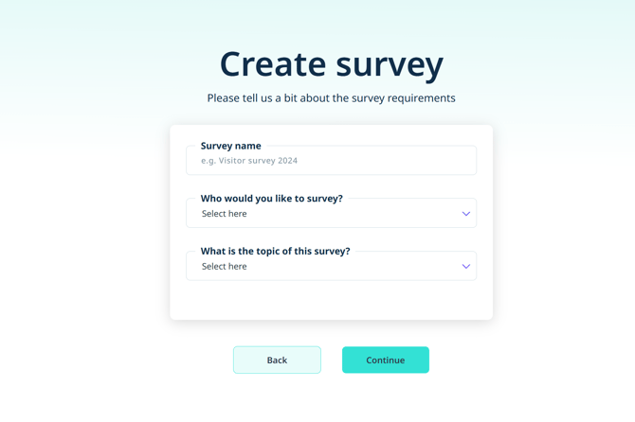Open the 'Who would you like to survey?' dropdown
This screenshot has width=635, height=422.
pos(331,214)
